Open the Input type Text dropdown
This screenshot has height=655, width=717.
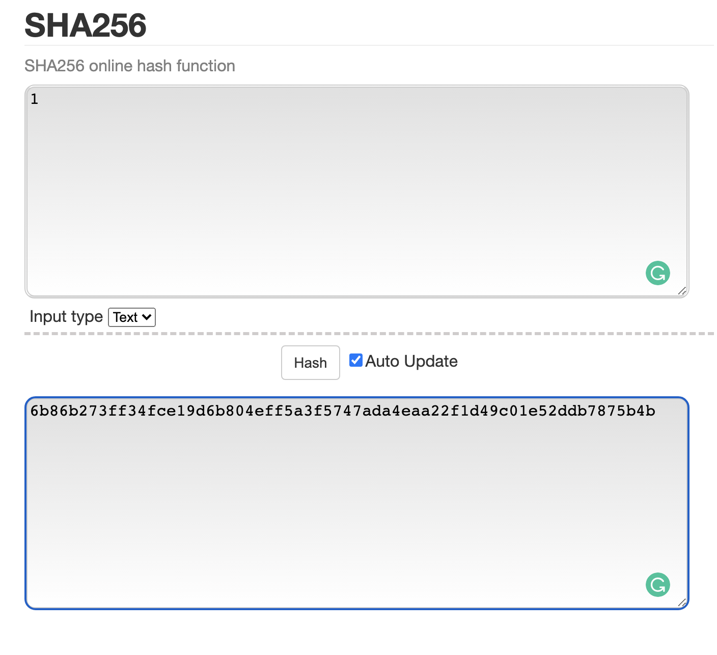pos(132,317)
